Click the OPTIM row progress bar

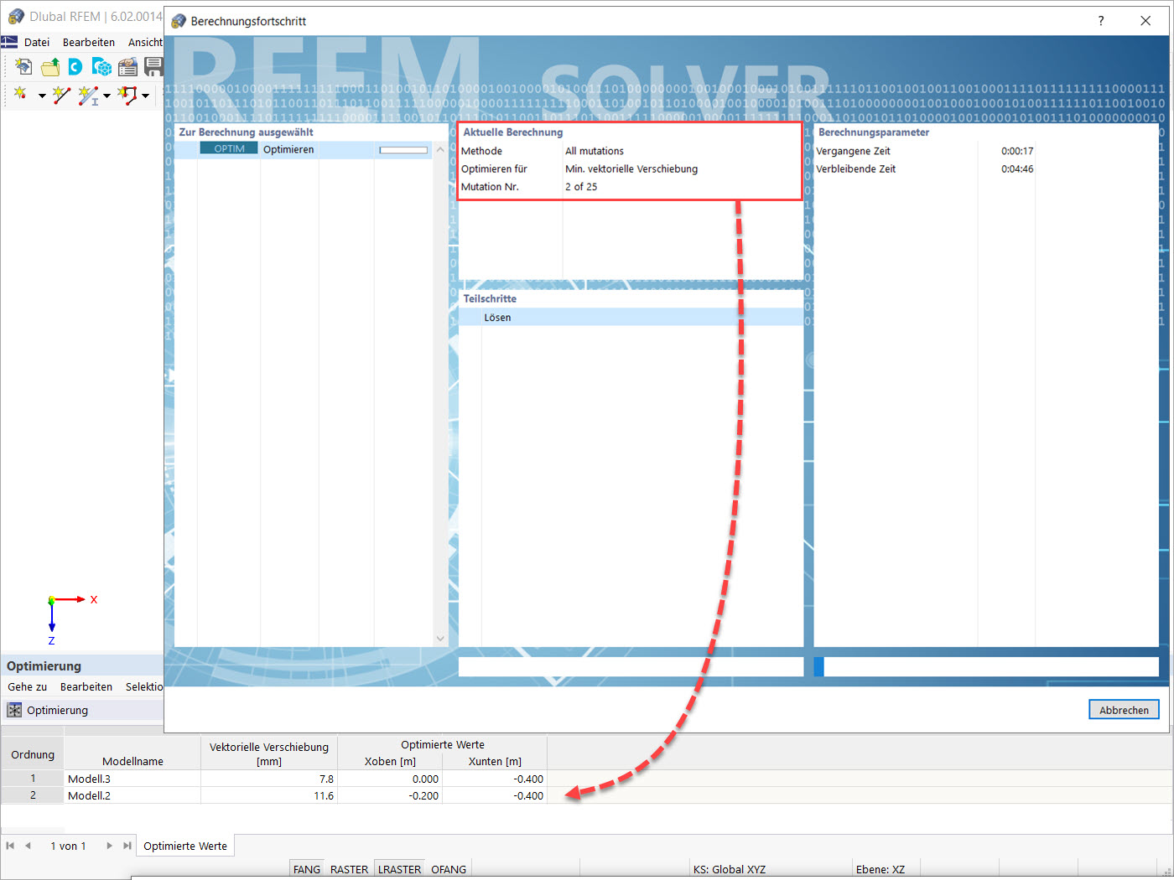403,150
